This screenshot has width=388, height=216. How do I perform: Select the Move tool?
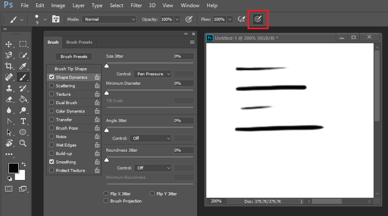coord(9,44)
